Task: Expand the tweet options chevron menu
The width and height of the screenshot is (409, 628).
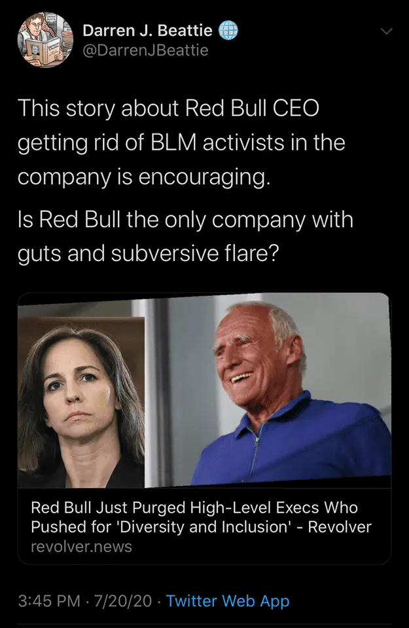Action: pyautogui.click(x=385, y=31)
